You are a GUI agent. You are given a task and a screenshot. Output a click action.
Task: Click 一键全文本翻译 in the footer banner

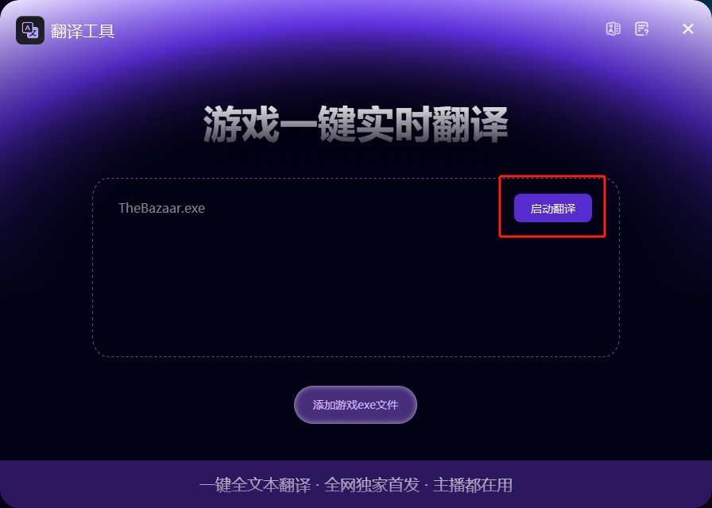255,485
